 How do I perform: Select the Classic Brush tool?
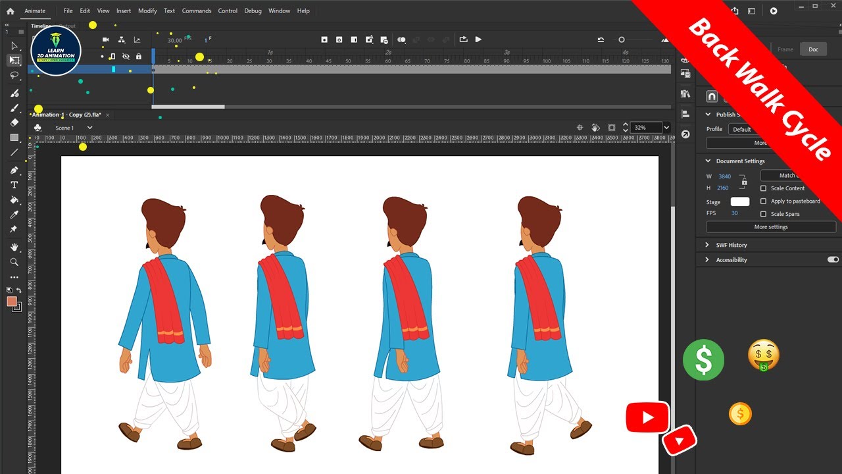pyautogui.click(x=14, y=108)
